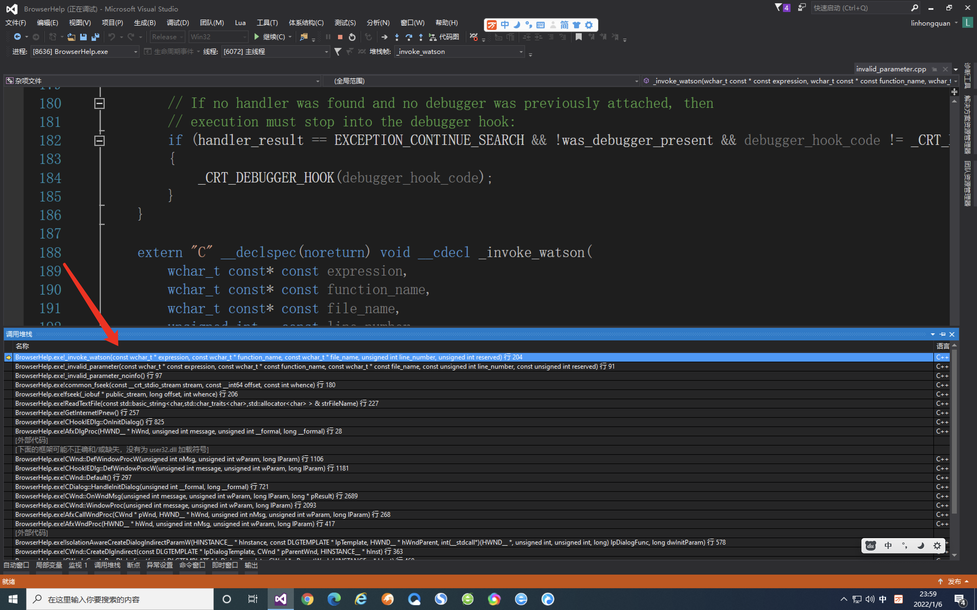The image size is (977, 610).
Task: Select the _invoke_watson call stack frame
Action: pos(266,357)
